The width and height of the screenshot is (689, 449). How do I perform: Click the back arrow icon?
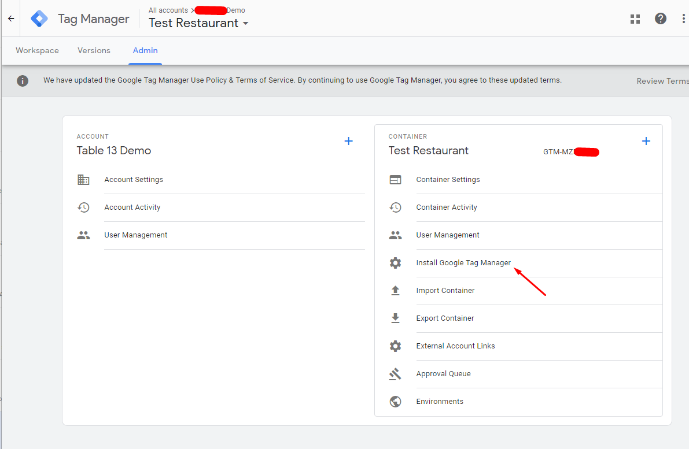click(11, 18)
